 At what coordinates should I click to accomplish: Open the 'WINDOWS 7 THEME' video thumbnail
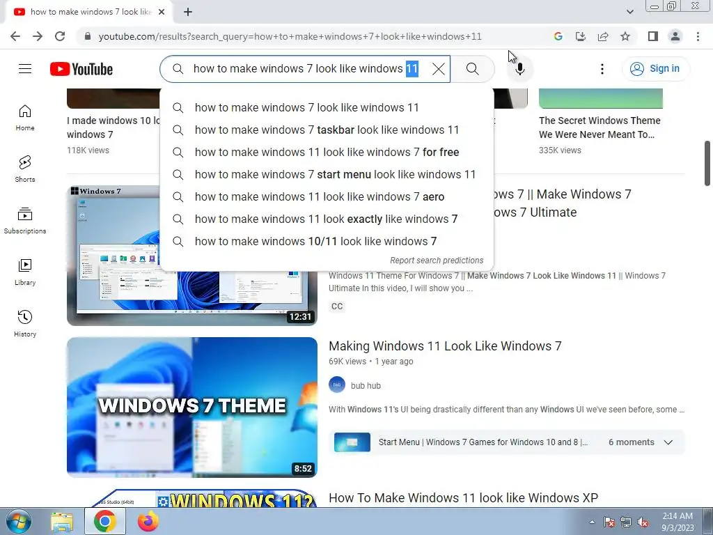(x=192, y=407)
